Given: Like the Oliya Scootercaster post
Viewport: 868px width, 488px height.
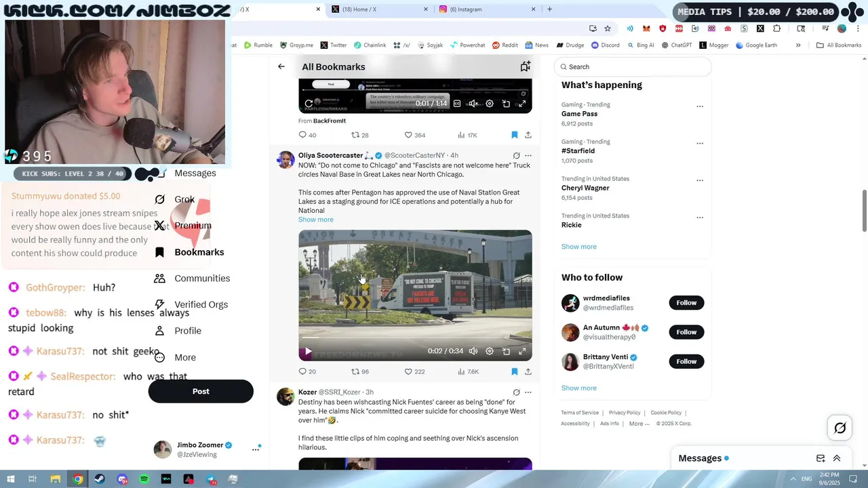Looking at the screenshot, I should [x=414, y=371].
